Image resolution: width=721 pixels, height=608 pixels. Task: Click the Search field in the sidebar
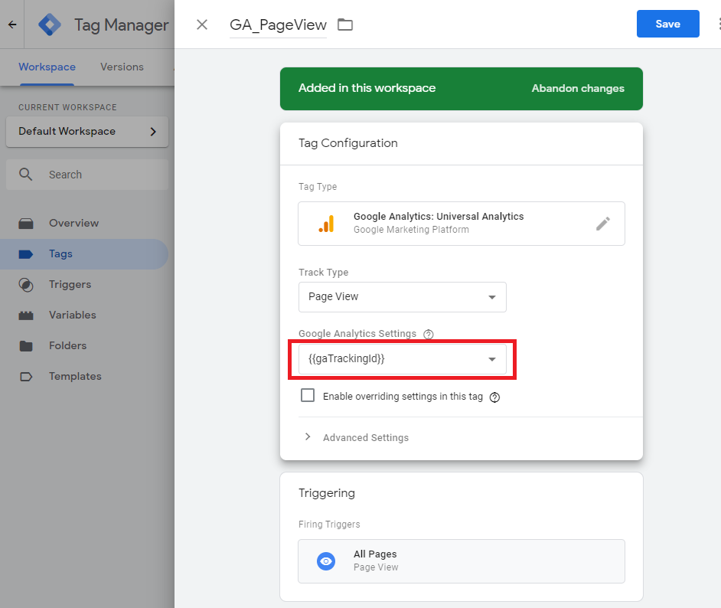(87, 175)
